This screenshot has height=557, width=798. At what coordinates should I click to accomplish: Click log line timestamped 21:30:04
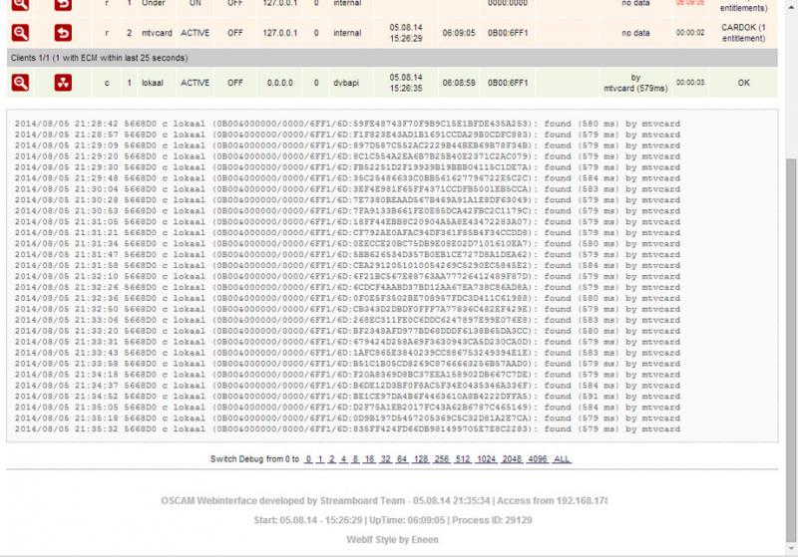(x=347, y=189)
